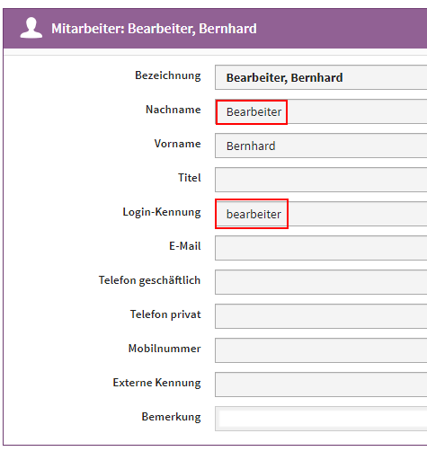Focus the Login-Kennung field
The height and width of the screenshot is (451, 427).
coord(321,214)
